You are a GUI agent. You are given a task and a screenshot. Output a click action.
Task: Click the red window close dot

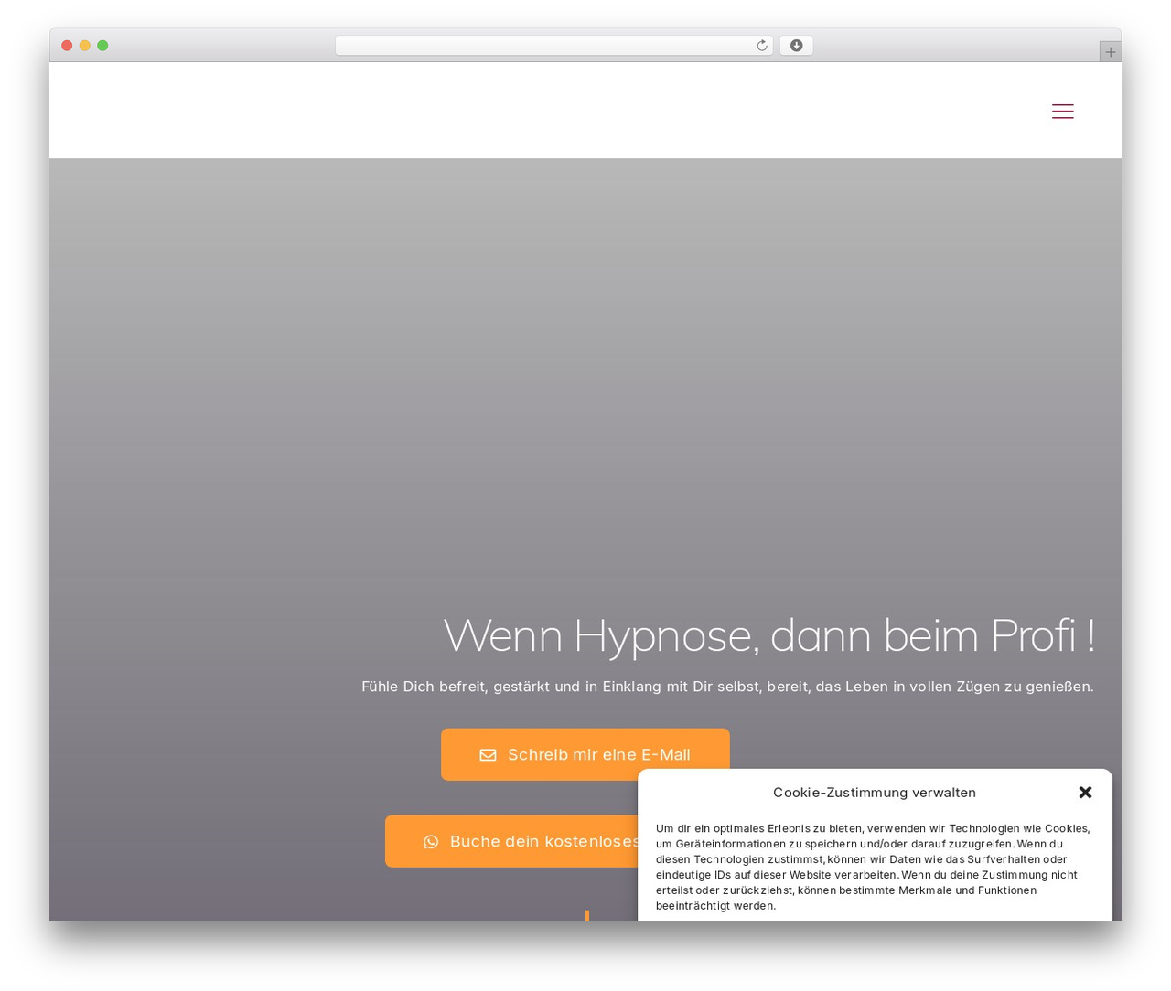[67, 46]
